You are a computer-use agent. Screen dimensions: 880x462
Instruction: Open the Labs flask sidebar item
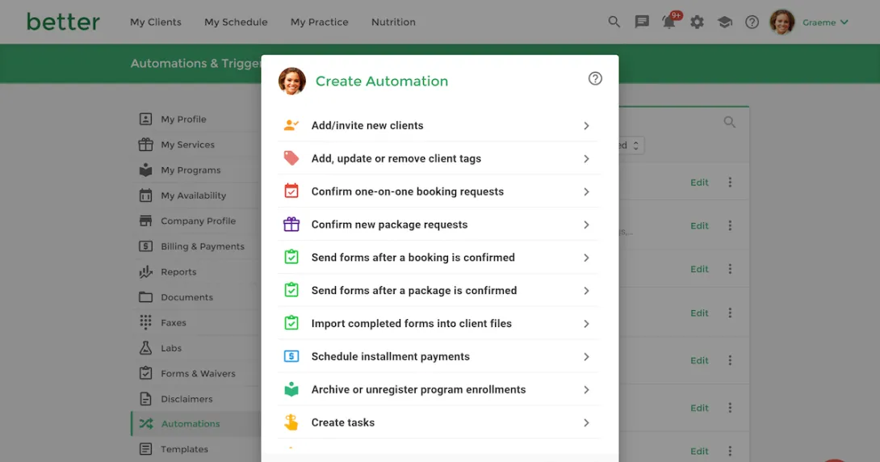click(170, 348)
